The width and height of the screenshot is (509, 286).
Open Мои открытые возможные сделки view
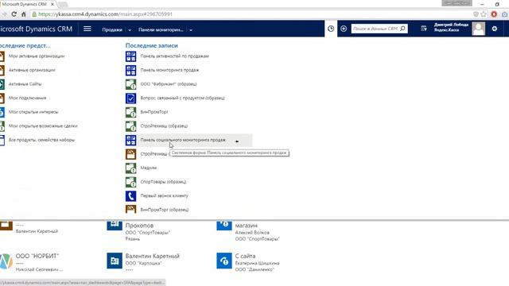[43, 126]
